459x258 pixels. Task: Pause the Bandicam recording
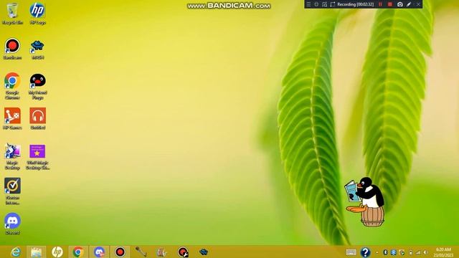380,4
